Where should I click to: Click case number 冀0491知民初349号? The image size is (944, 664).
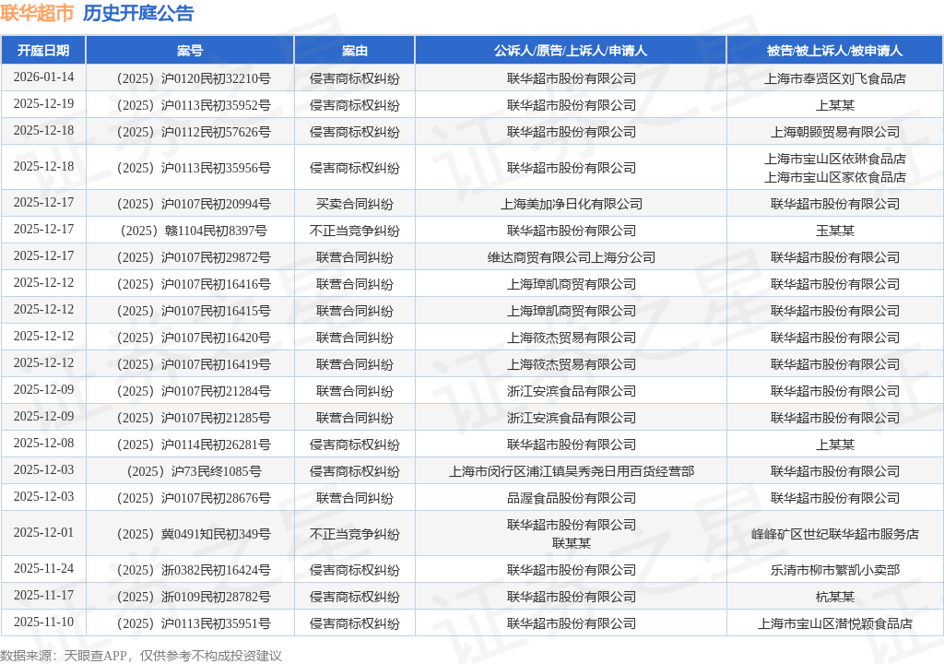pos(194,535)
